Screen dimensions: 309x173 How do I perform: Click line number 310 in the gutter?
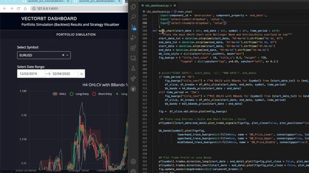(145, 77)
